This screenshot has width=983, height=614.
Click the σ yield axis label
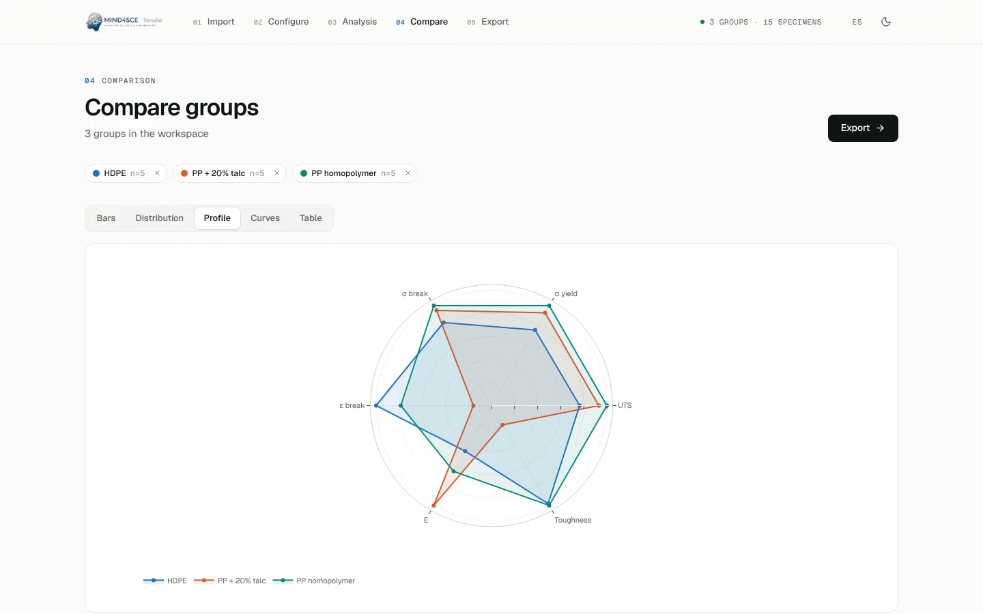coord(566,294)
